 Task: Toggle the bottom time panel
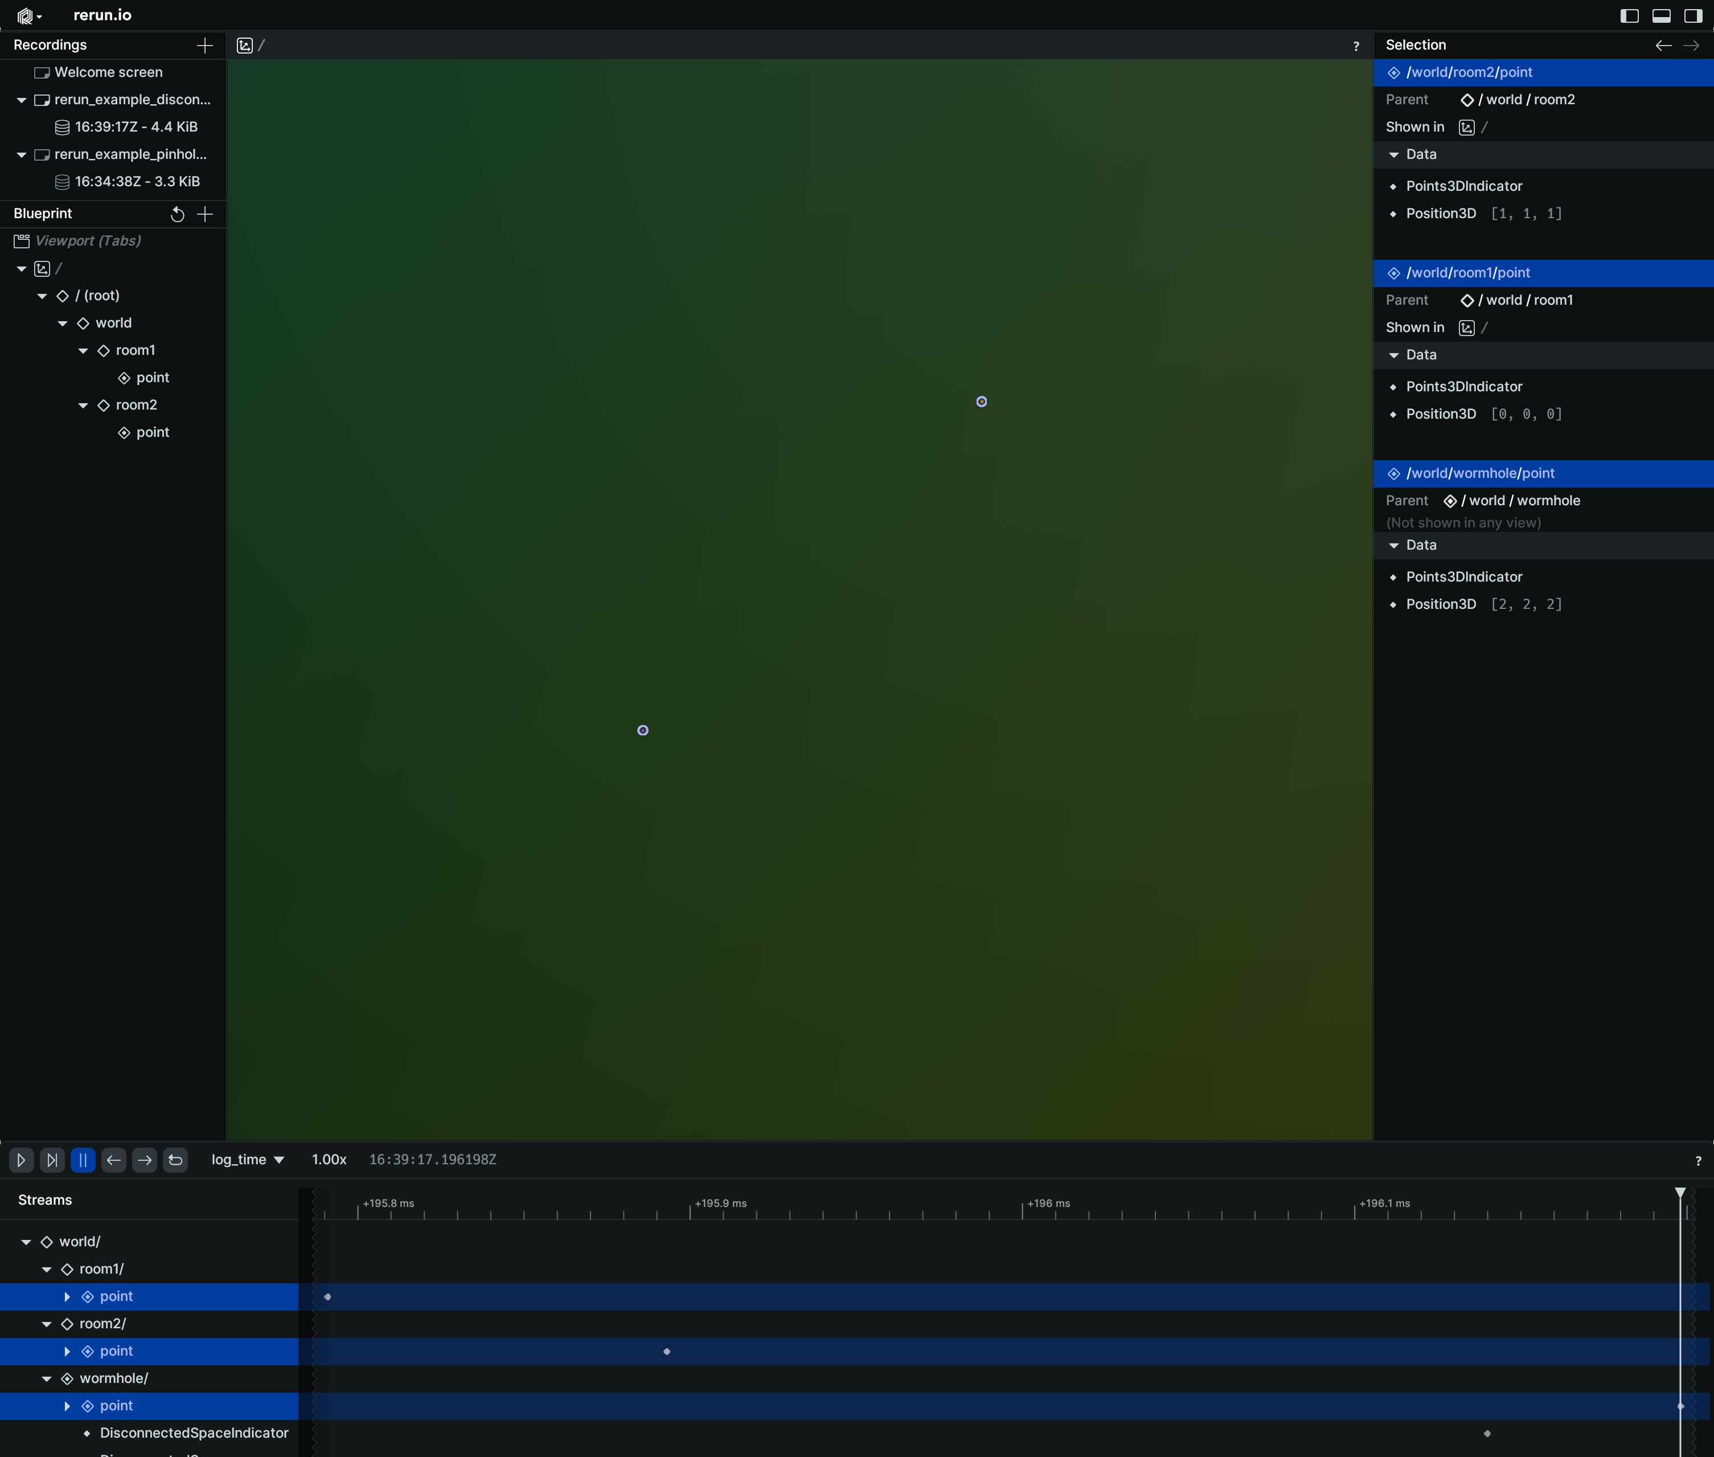pos(1661,16)
